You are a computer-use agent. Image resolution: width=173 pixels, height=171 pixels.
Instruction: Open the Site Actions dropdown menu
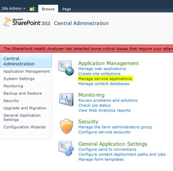[13, 8]
